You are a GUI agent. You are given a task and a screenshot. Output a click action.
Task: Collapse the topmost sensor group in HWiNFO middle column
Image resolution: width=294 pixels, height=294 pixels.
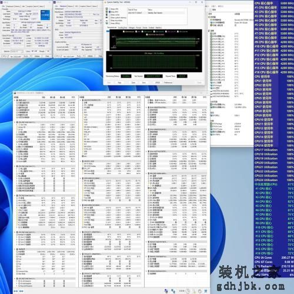(x=80, y=100)
